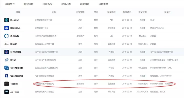184x98 pixels.
Task: Click the 嘉楠耘智 project logo
Action: 7,36
